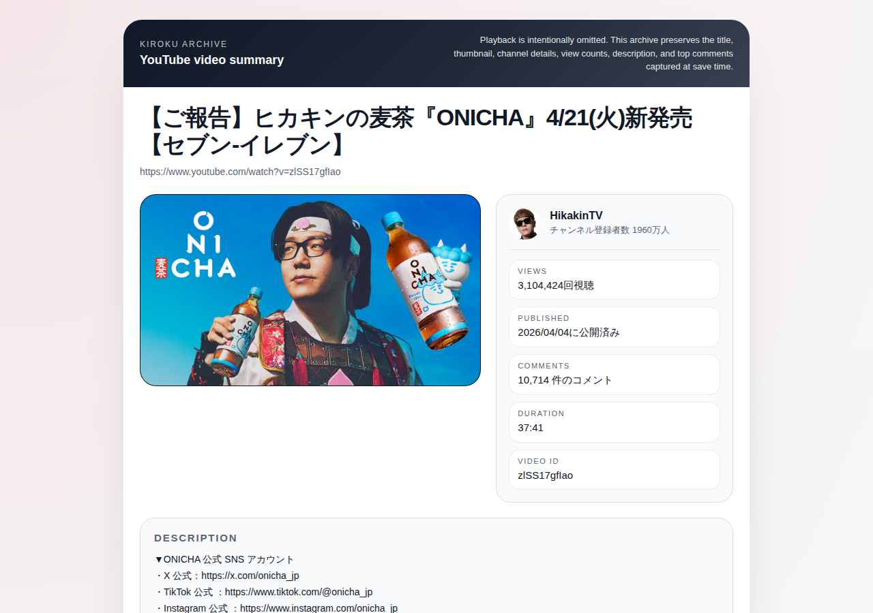The image size is (873, 613).
Task: Select the Published date card
Action: [x=615, y=327]
